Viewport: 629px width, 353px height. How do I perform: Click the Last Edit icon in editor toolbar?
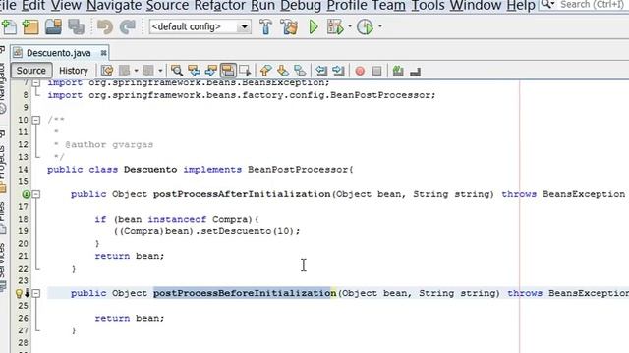[x=107, y=71]
